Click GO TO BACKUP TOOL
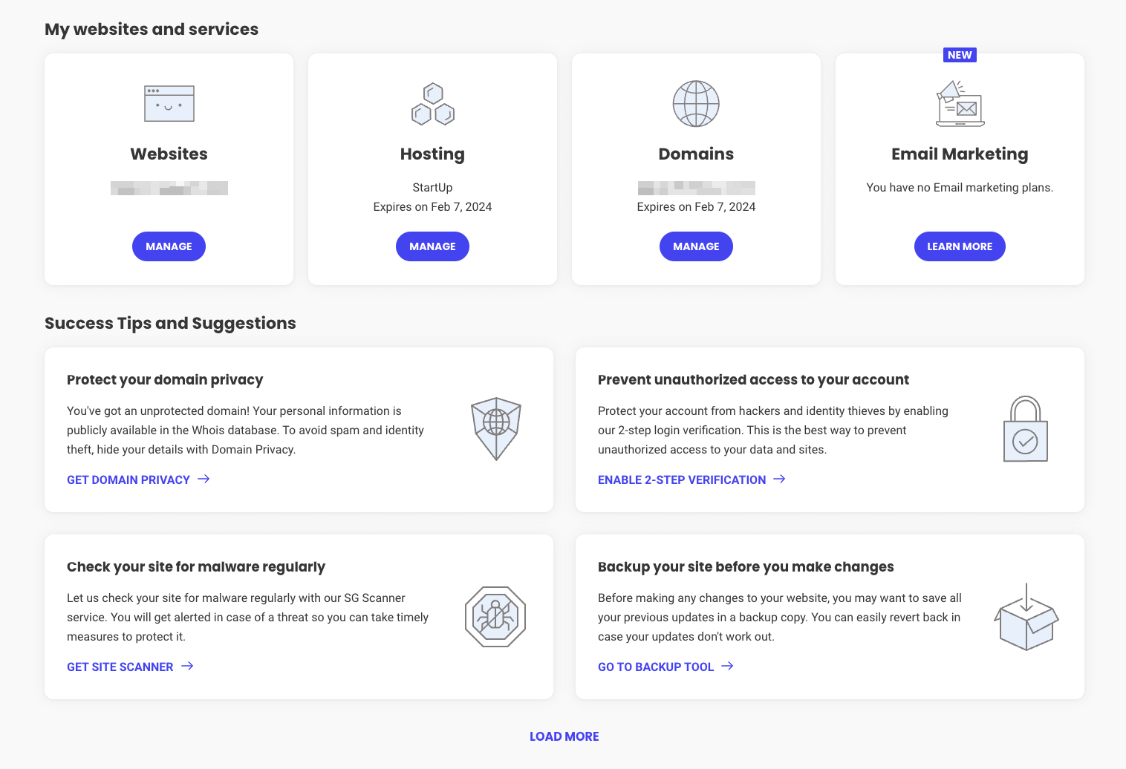Image resolution: width=1126 pixels, height=769 pixels. (656, 666)
